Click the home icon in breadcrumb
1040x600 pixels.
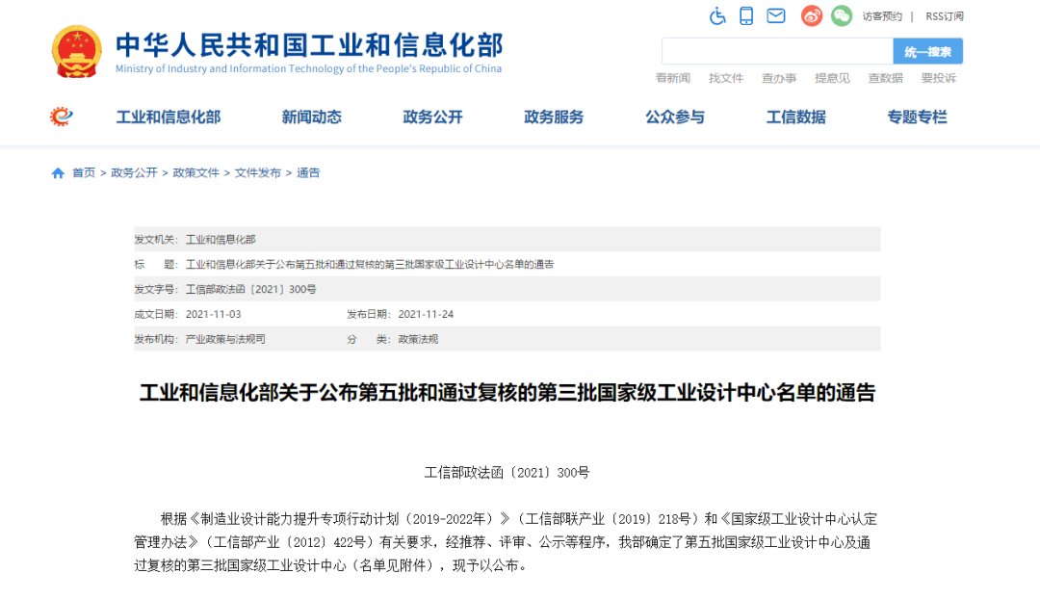coord(58,173)
